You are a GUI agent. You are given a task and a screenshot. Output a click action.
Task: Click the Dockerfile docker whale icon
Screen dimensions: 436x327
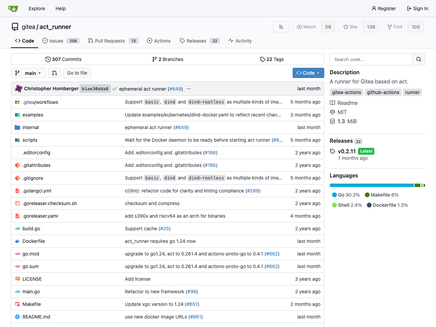(x=17, y=241)
